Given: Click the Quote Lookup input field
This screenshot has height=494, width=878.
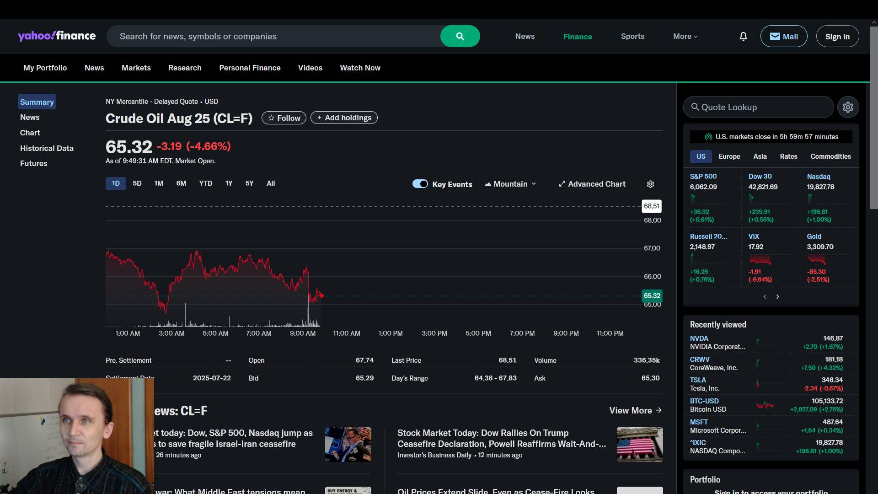Looking at the screenshot, I should tap(759, 107).
